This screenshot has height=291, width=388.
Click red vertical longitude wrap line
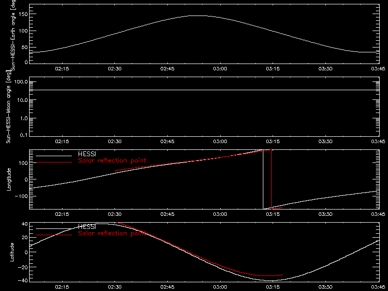coord(272,179)
